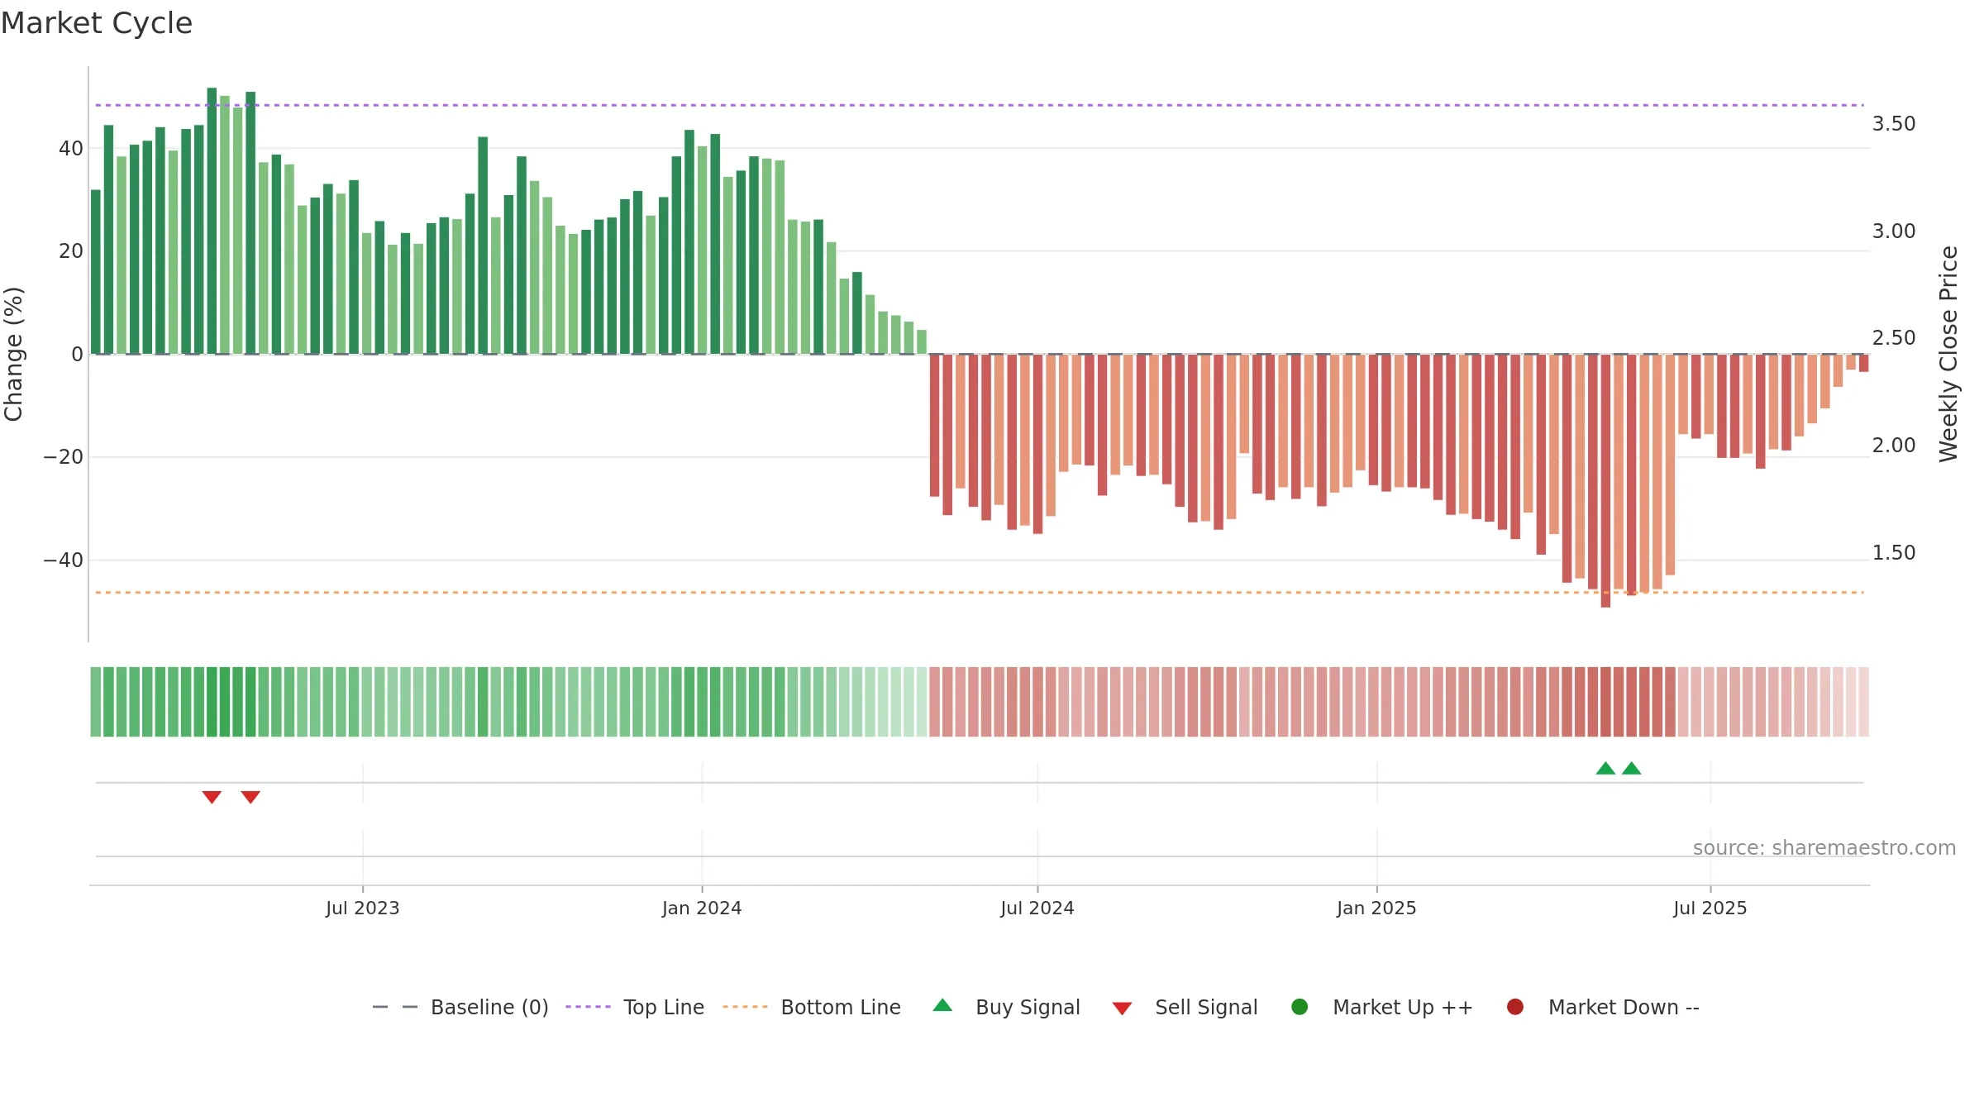The image size is (1984, 1116).
Task: Click the dark red Market Down circle icon
Action: click(x=1515, y=1007)
